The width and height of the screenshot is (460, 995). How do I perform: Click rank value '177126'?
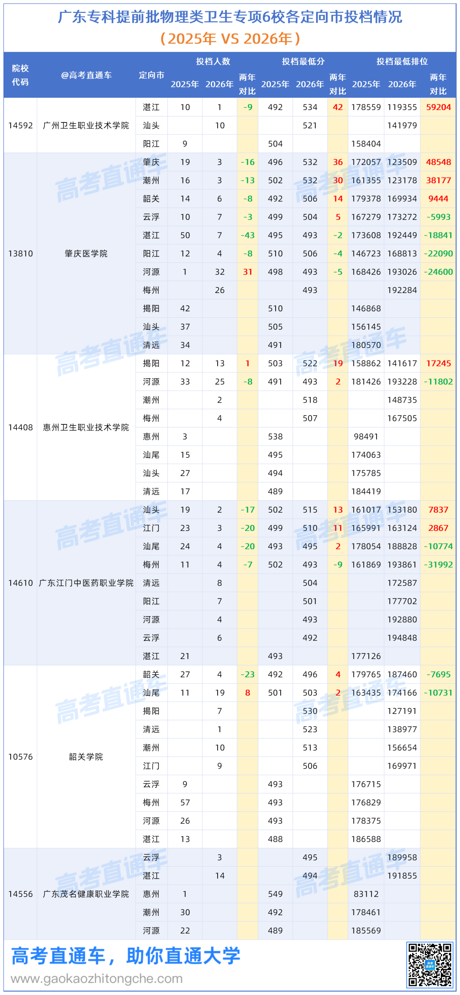[x=366, y=656]
